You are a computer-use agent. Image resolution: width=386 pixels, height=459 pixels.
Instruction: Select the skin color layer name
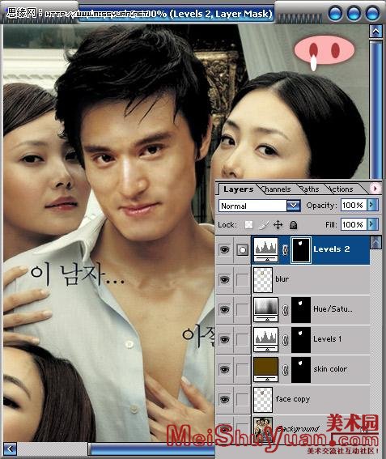click(330, 369)
